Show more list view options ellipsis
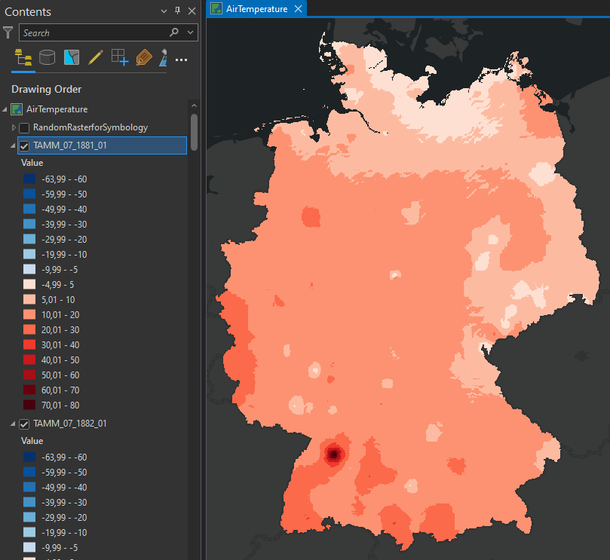This screenshot has width=610, height=560. [x=181, y=59]
